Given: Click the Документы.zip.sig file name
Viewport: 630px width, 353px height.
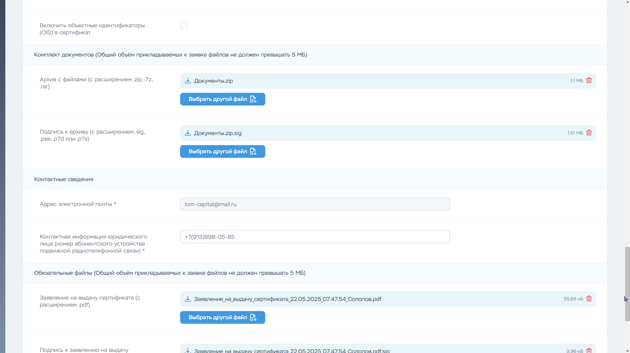Looking at the screenshot, I should (218, 133).
